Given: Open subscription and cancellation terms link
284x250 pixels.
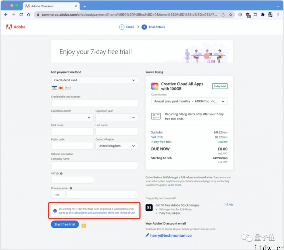Looking at the screenshot, I should click(x=94, y=213).
